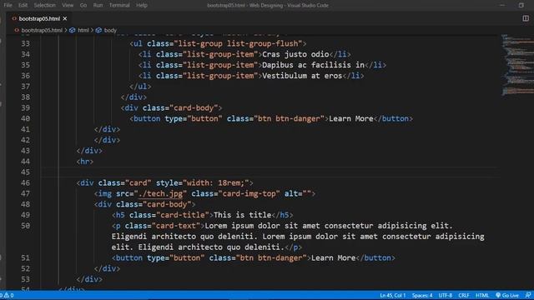
Task: Click the Go Live button
Action: coord(507,295)
